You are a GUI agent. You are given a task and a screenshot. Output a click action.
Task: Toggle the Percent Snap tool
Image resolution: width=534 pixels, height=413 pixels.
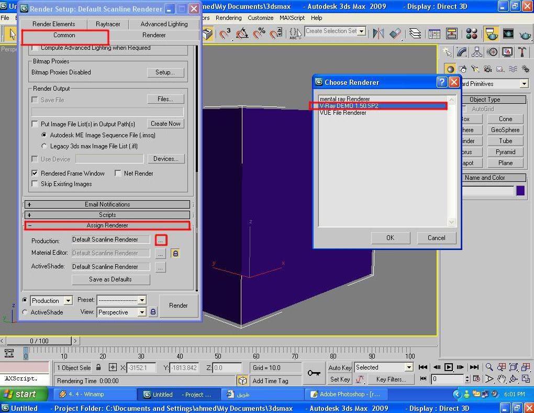point(260,34)
